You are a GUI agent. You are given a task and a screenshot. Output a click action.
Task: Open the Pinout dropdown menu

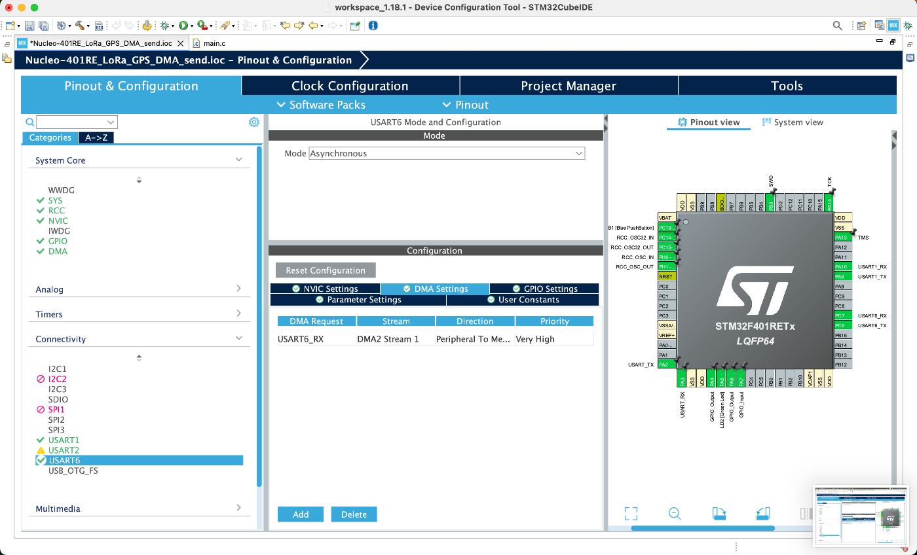pos(466,105)
